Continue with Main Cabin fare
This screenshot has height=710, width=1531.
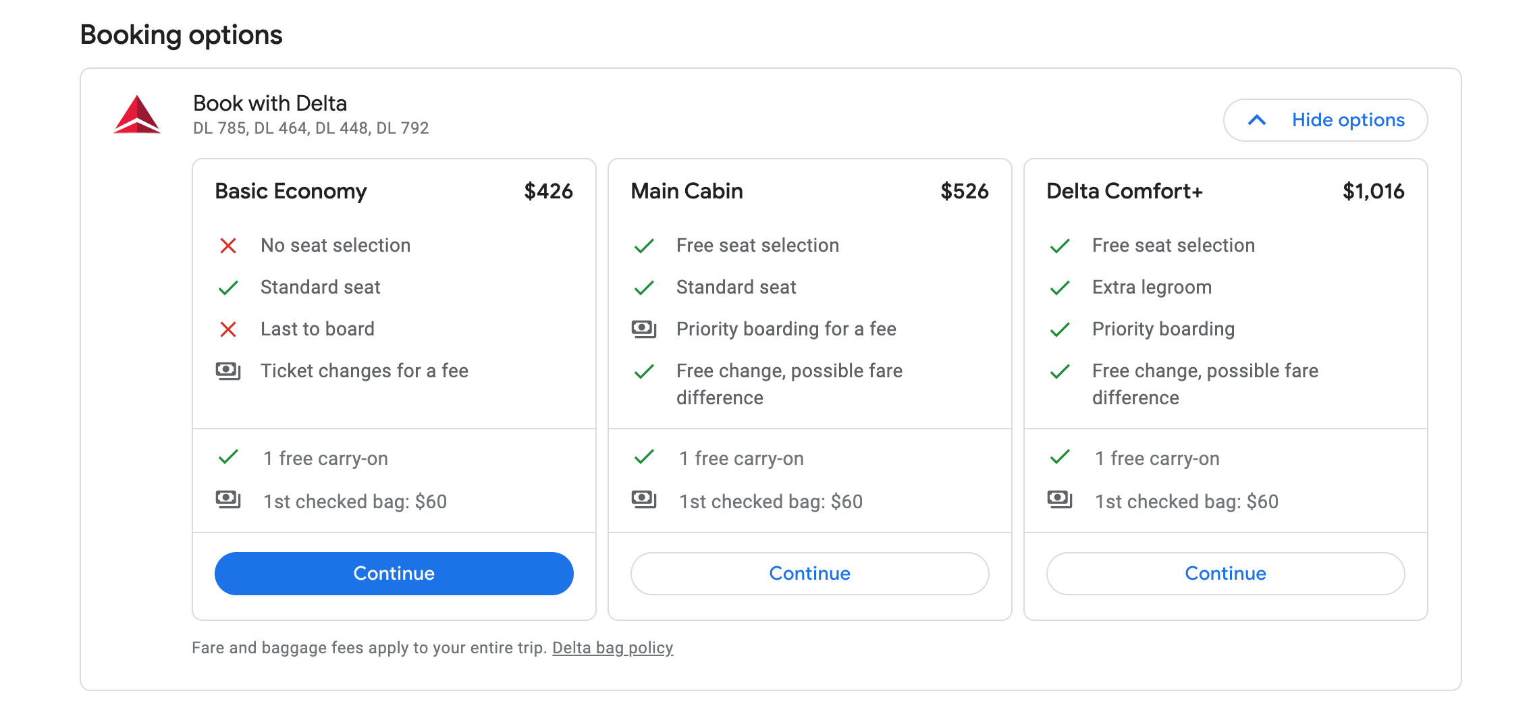[809, 574]
